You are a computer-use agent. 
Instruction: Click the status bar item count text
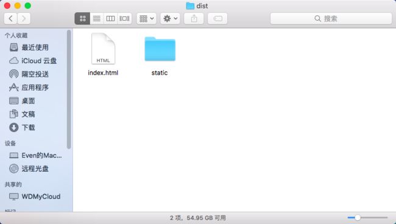pos(198,218)
